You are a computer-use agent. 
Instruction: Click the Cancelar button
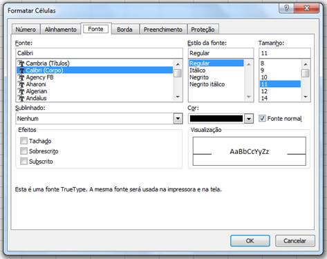pyautogui.click(x=295, y=241)
